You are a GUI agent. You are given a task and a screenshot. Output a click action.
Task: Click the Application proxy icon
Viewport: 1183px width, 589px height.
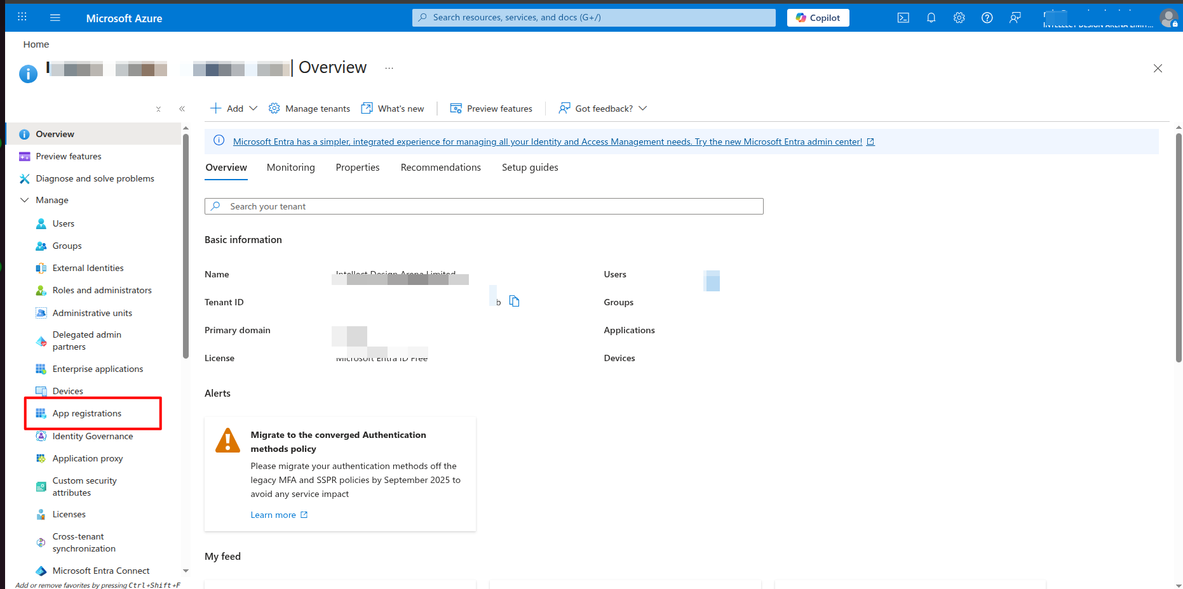coord(41,458)
